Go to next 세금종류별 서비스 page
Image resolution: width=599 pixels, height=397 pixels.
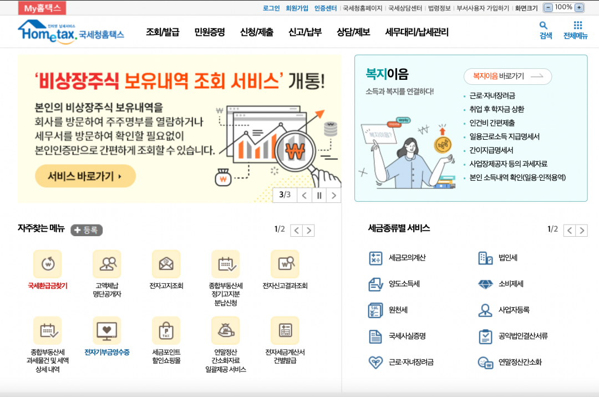582,231
